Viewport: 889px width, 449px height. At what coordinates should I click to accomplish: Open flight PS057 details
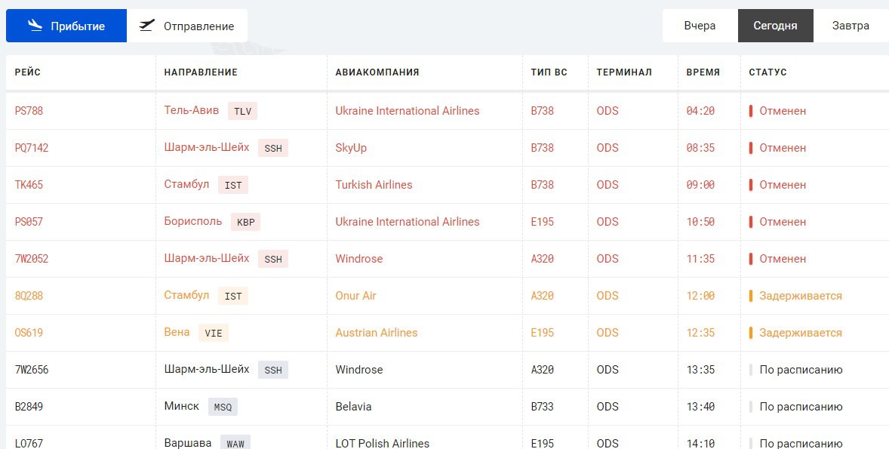29,222
